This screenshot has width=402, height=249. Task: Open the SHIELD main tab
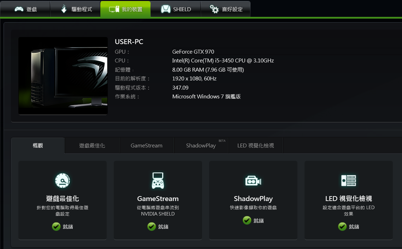click(x=176, y=9)
